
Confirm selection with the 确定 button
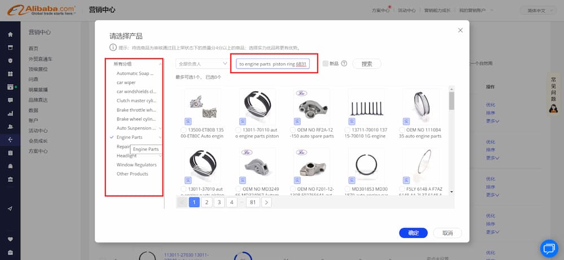click(413, 233)
